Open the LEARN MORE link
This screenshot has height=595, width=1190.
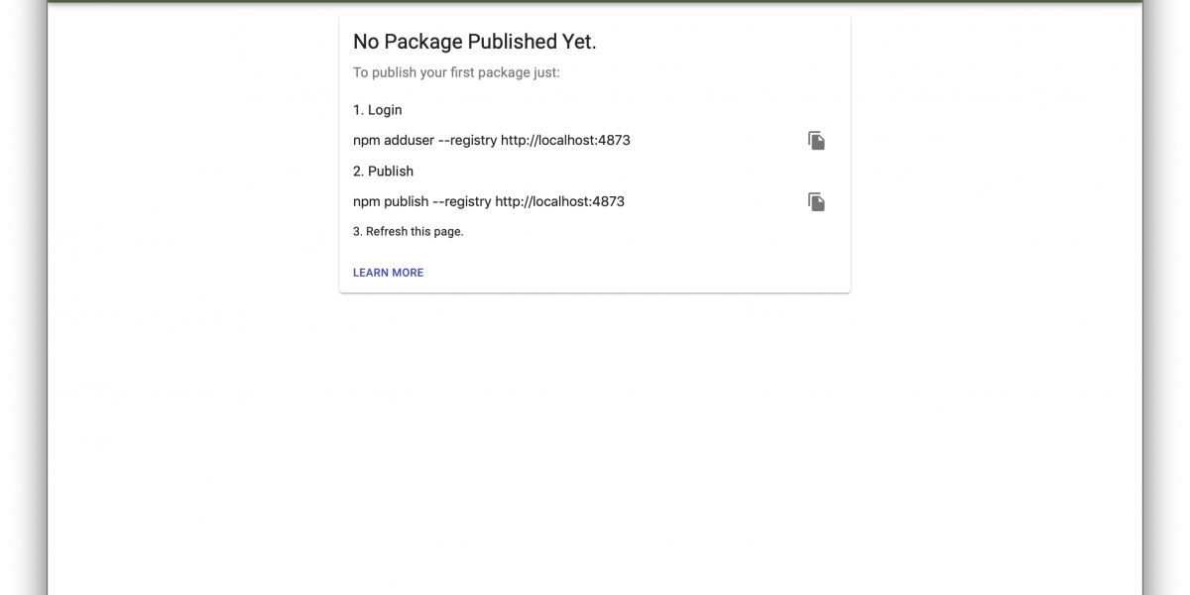pyautogui.click(x=388, y=273)
